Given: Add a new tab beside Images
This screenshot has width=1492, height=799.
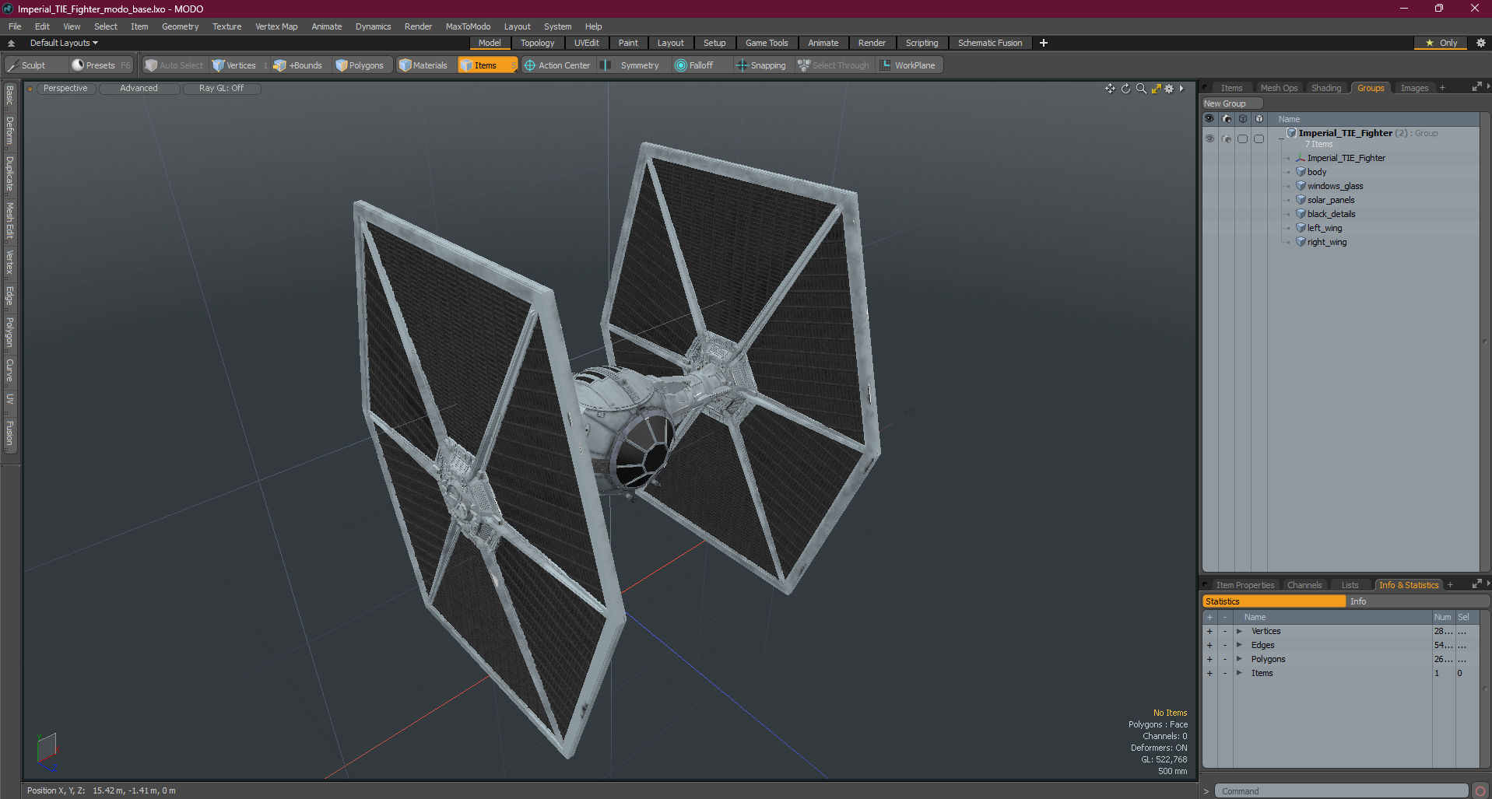Looking at the screenshot, I should [1442, 88].
